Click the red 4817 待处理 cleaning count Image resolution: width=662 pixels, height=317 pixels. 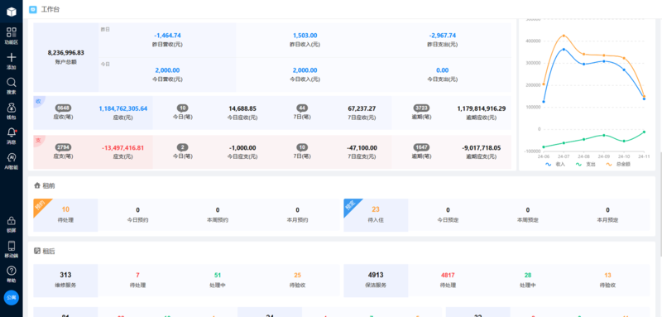[448, 276]
